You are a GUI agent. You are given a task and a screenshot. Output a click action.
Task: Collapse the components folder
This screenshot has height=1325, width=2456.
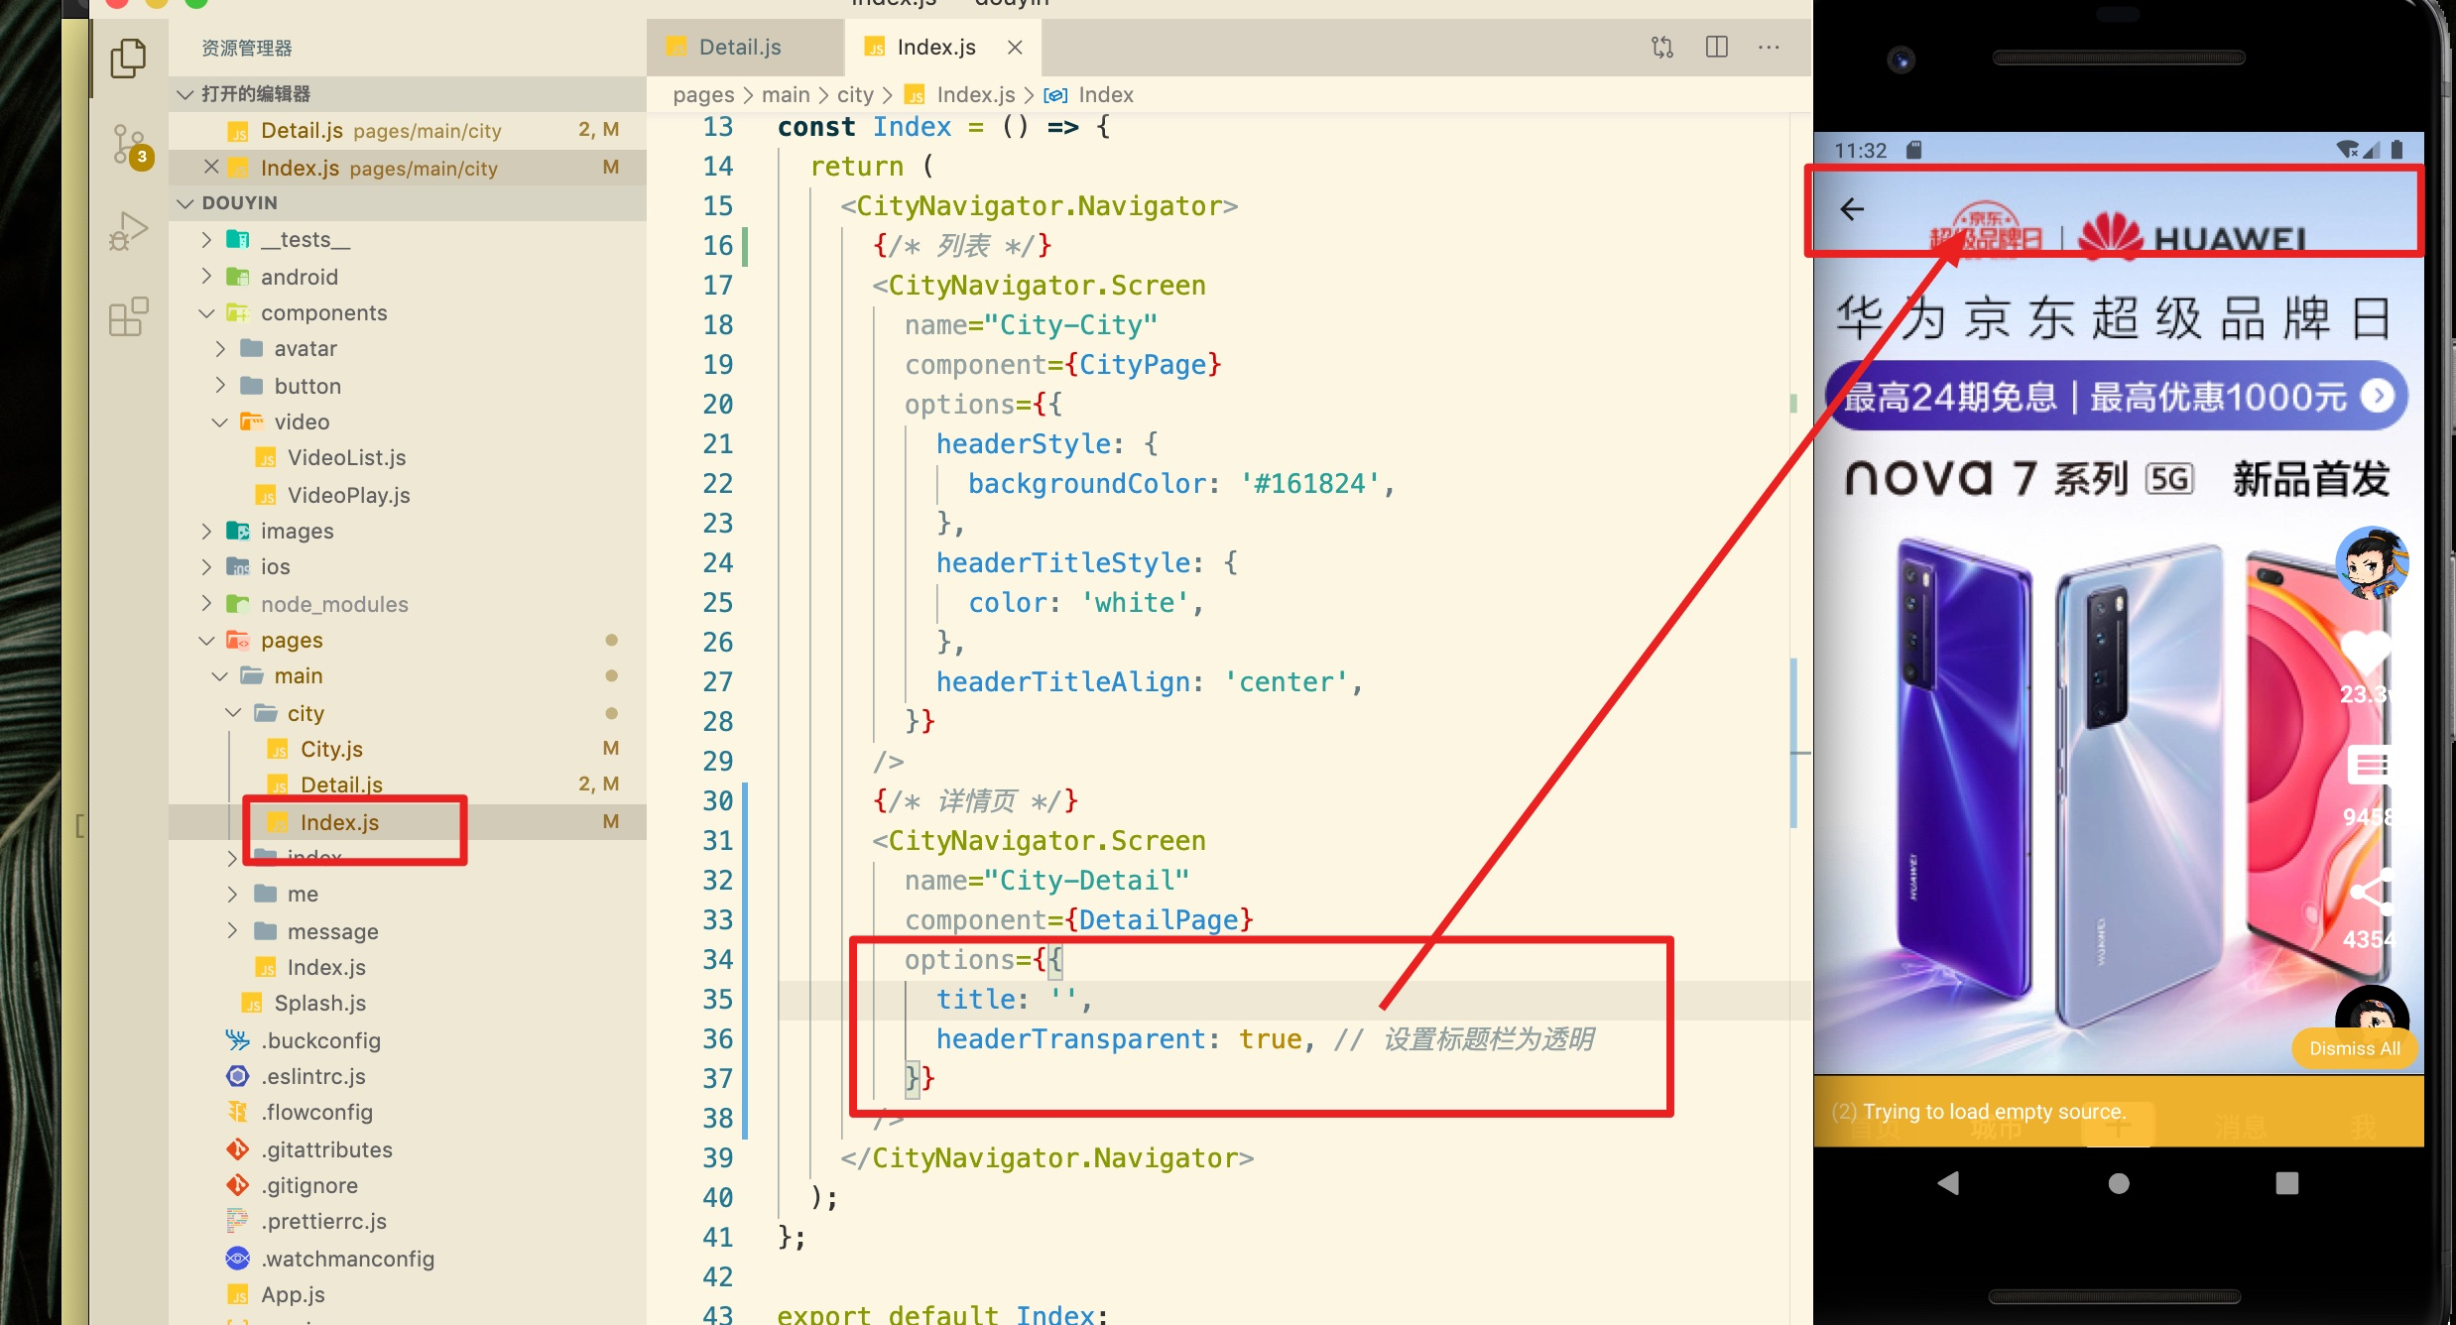tap(206, 312)
